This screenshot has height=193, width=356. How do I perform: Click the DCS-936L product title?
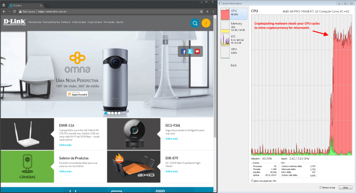tap(173, 125)
